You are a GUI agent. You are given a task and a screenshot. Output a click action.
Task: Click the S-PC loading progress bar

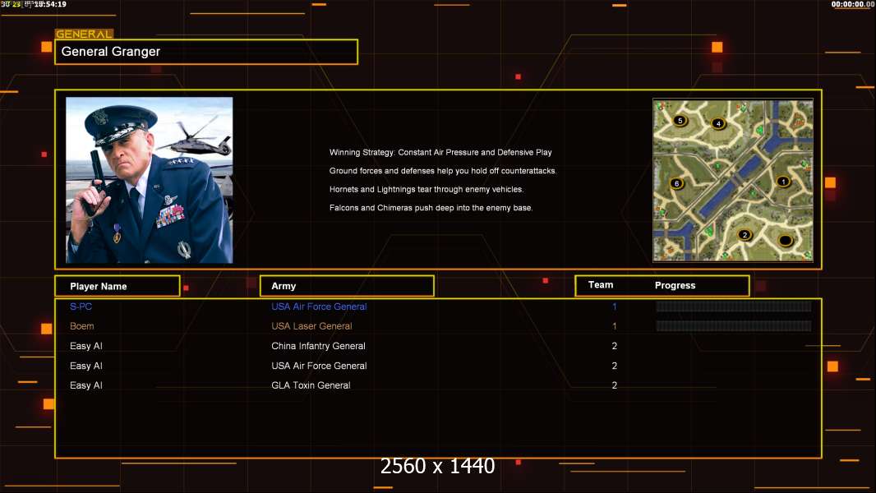point(734,306)
